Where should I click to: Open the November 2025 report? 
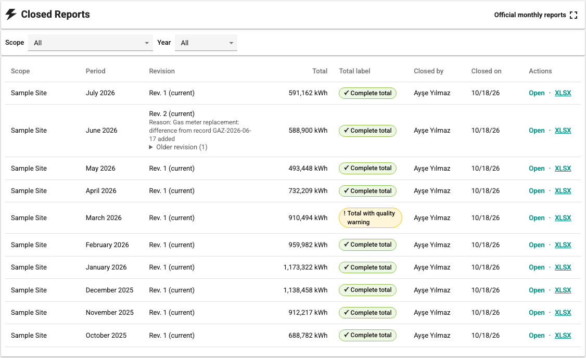[536, 313]
